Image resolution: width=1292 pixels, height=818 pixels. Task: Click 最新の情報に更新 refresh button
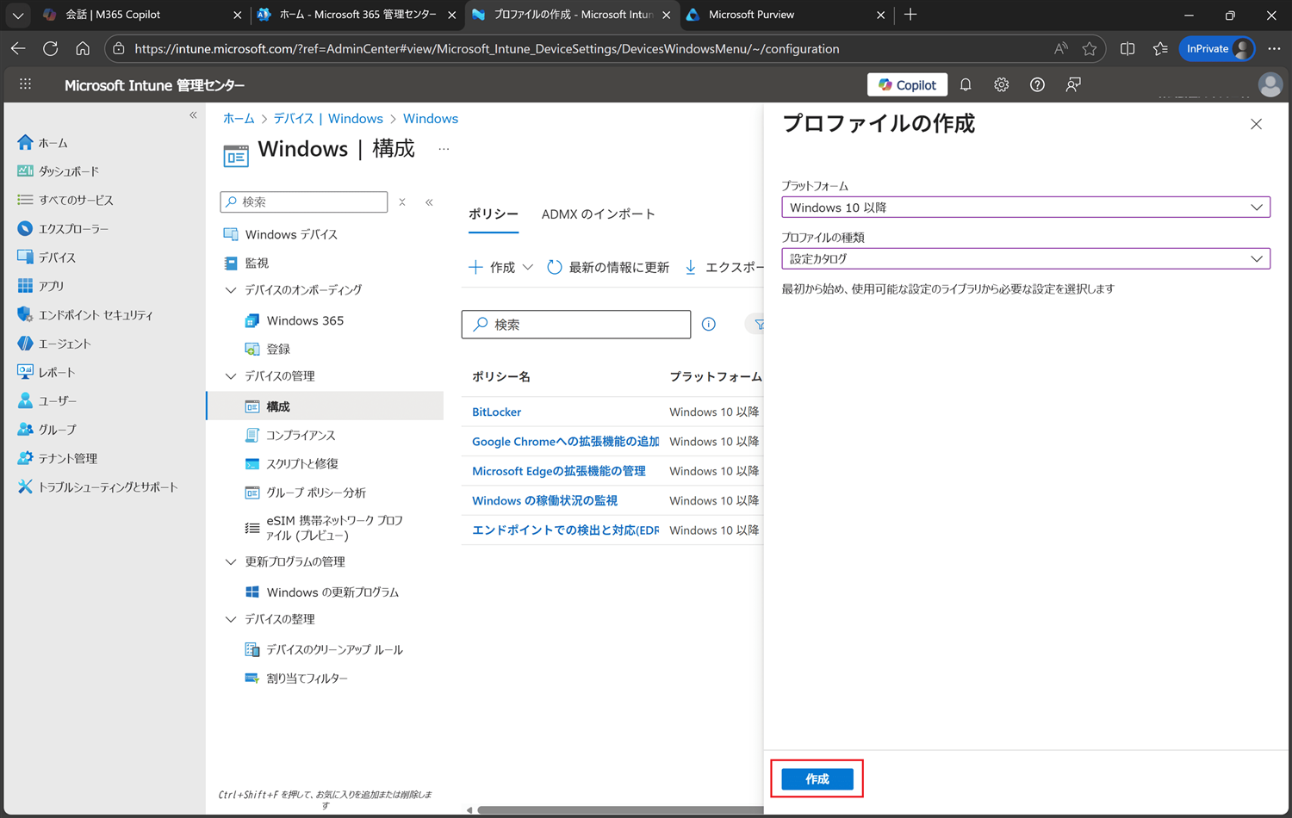tap(608, 268)
